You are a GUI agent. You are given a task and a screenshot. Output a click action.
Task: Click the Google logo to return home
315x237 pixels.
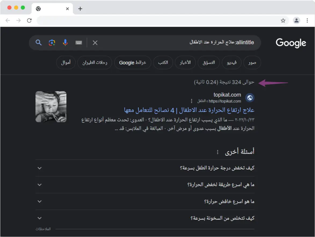[291, 43]
